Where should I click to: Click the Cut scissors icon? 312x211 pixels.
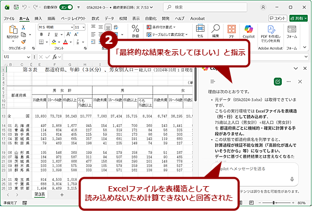coord(23,27)
